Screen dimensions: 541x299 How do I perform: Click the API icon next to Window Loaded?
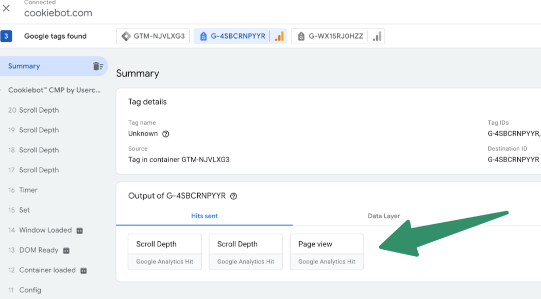80,231
